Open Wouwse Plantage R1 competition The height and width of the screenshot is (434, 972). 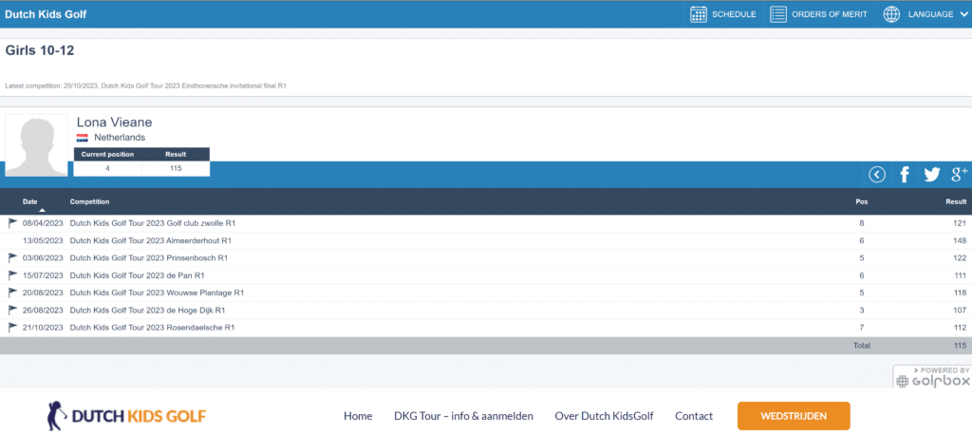pyautogui.click(x=157, y=292)
